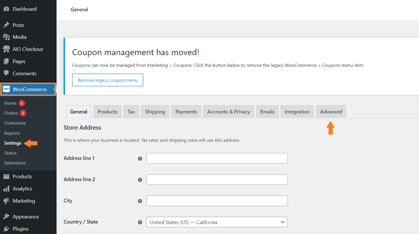The height and width of the screenshot is (234, 419).
Task: Click the Pages document icon
Action: click(x=6, y=61)
